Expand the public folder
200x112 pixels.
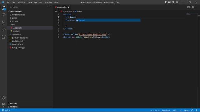[x=15, y=18]
